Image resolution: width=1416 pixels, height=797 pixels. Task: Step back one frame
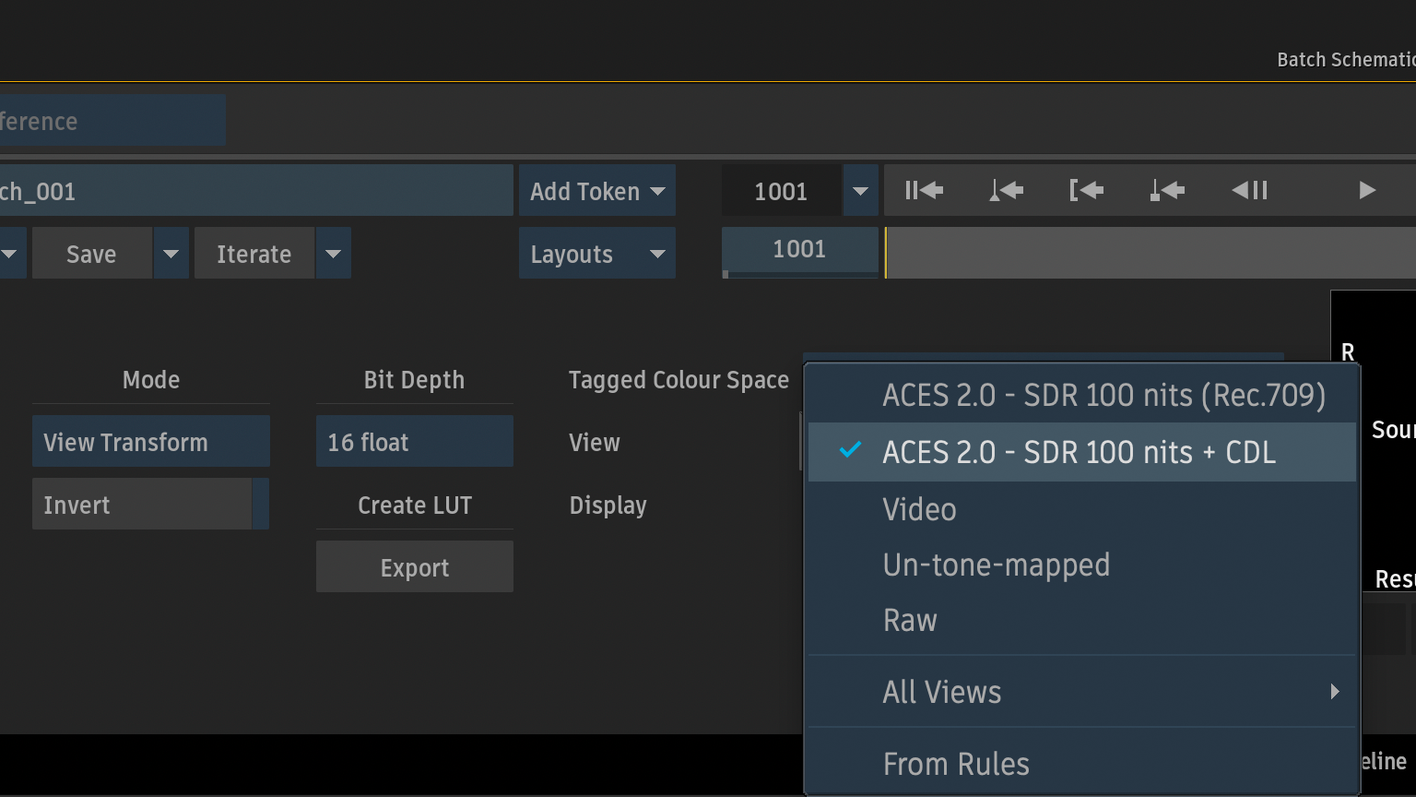1249,191
